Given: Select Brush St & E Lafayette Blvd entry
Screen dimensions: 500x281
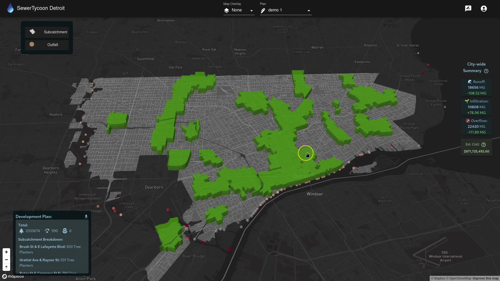Looking at the screenshot, I should tap(42, 247).
